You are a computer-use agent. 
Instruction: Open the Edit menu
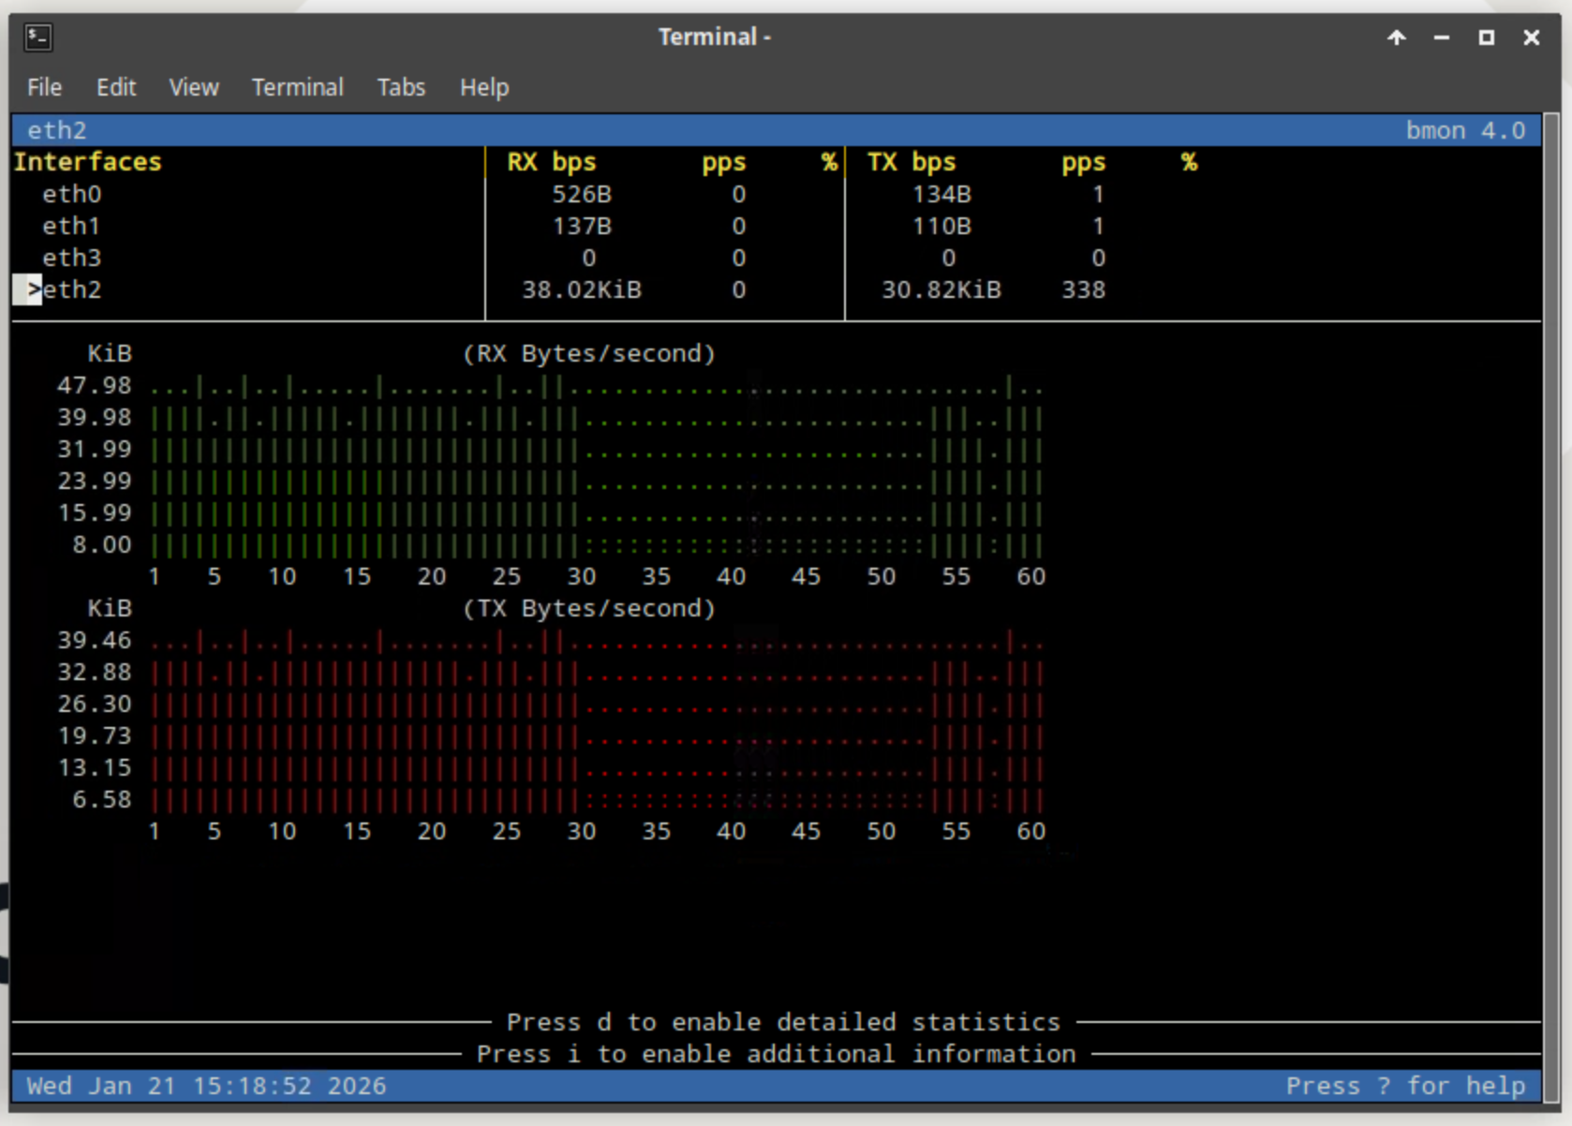[x=115, y=87]
